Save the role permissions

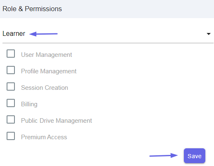coord(195,156)
